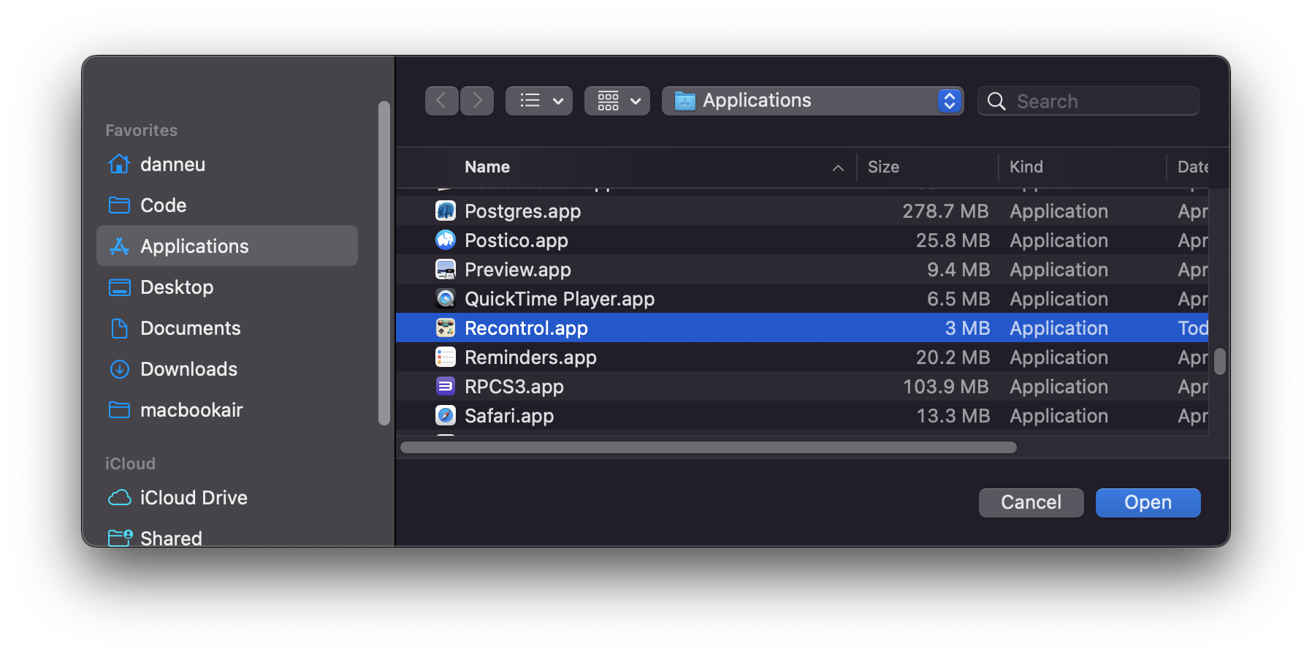This screenshot has width=1312, height=655.
Task: Select Postico.app file name
Action: [516, 241]
